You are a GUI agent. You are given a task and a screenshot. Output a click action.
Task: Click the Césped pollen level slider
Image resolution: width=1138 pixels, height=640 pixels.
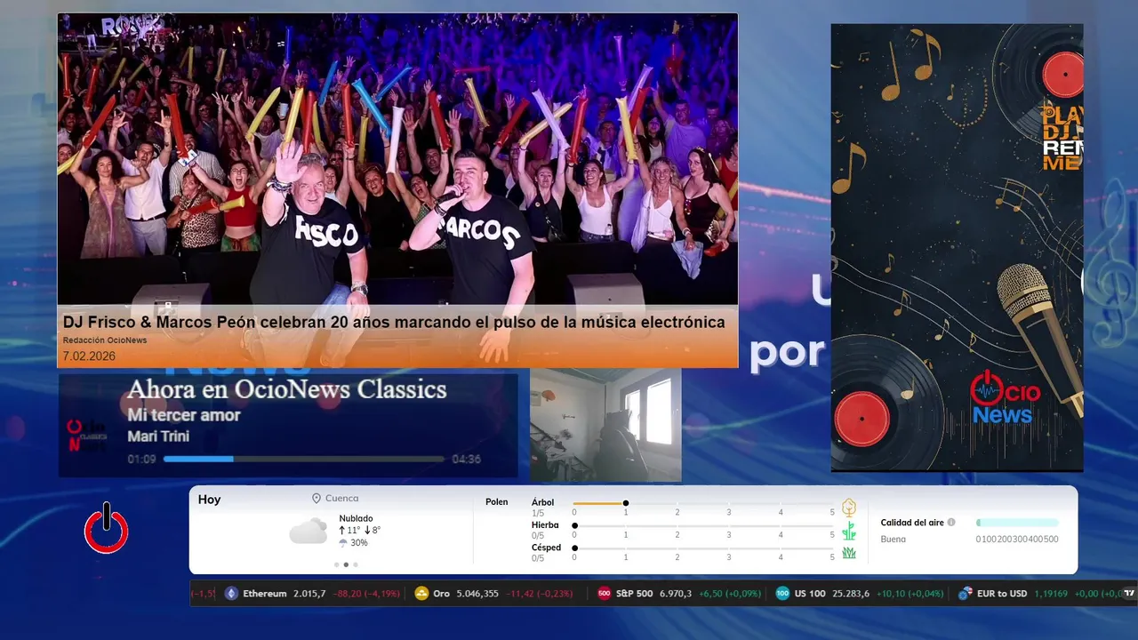click(x=704, y=548)
